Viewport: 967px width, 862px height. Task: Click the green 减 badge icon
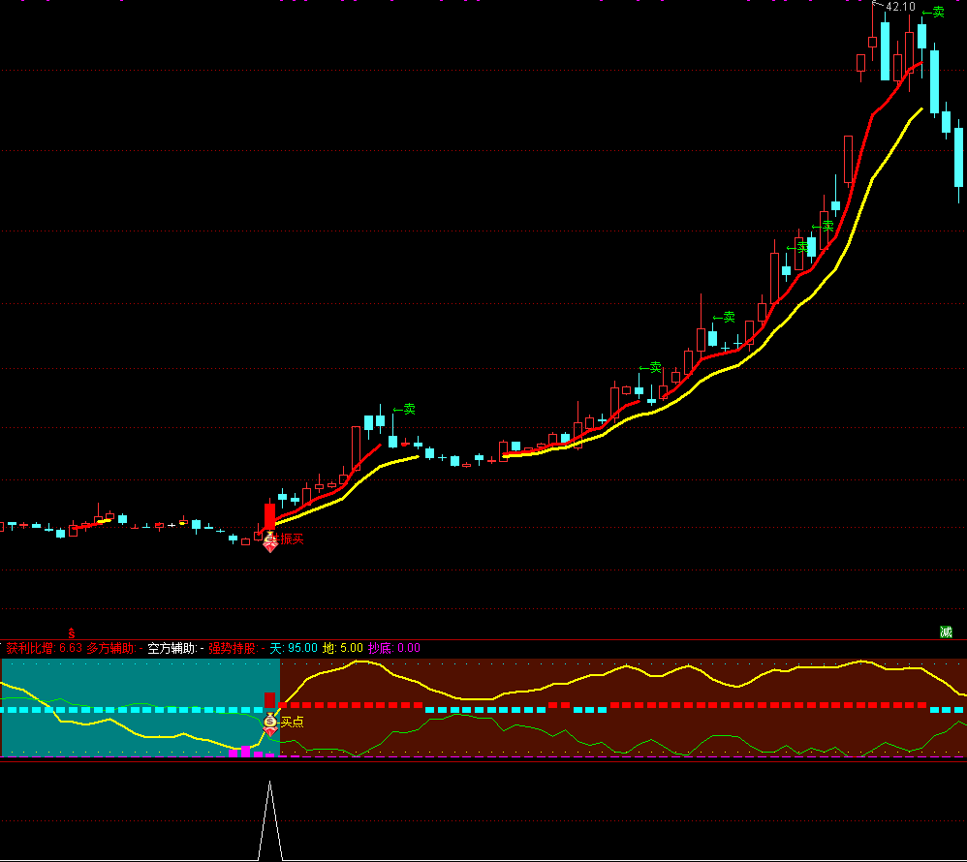point(946,631)
